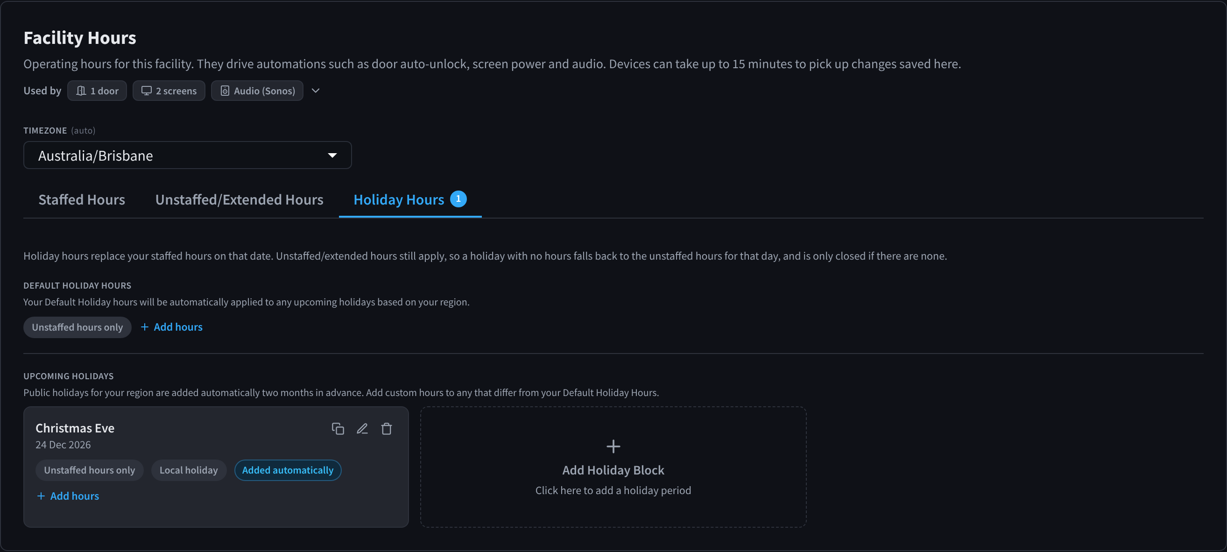Switch to the Staffed Hours tab
1227x552 pixels.
click(81, 199)
